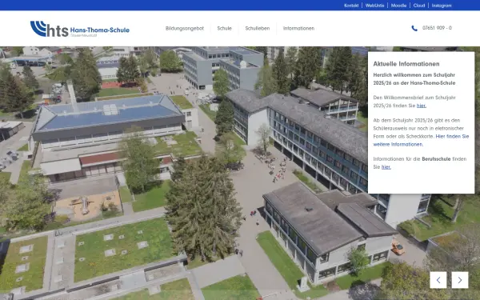480x300 pixels.
Task: Click the 'hier' link for the Willkommensbrief
Action: tap(422, 106)
